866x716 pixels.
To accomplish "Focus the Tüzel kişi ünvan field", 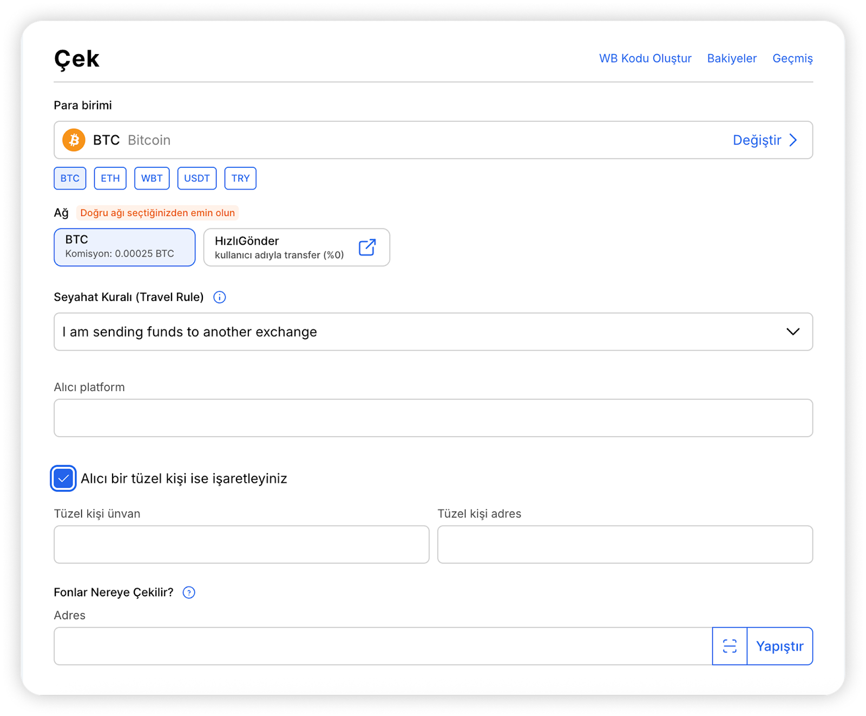I will coord(241,544).
